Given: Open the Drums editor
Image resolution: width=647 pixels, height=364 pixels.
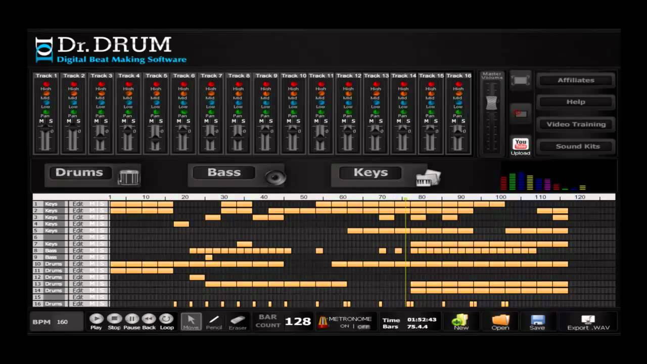Looking at the screenshot, I should point(79,172).
